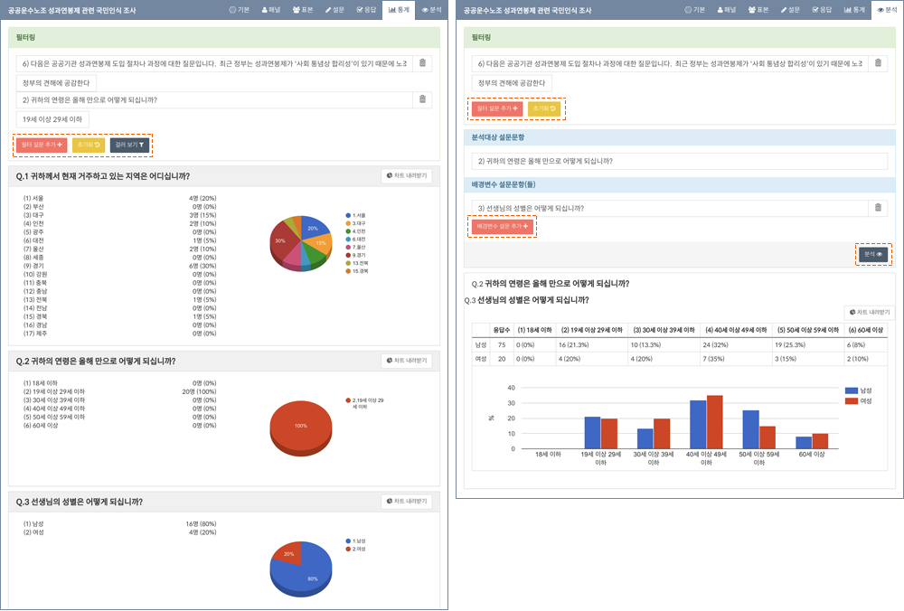Click 배경변수 설문 추가 button

(502, 226)
